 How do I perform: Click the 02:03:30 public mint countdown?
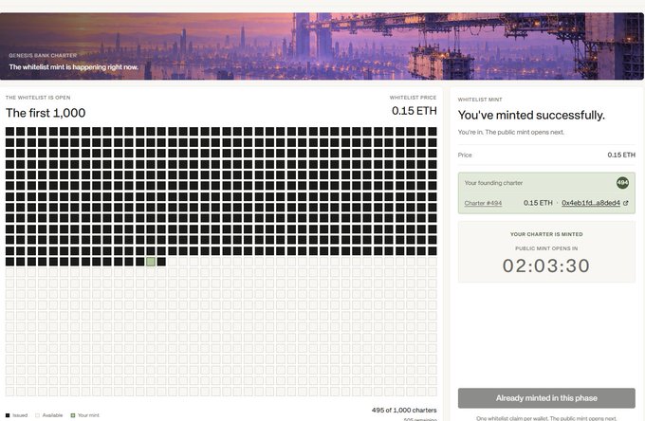point(546,265)
